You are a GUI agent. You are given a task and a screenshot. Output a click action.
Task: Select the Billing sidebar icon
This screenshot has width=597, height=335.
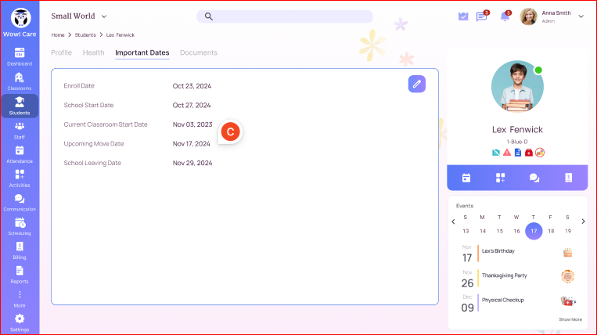point(20,250)
